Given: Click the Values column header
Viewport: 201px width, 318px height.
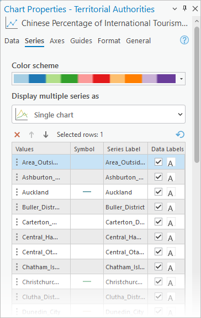Looking at the screenshot, I should [41, 149].
